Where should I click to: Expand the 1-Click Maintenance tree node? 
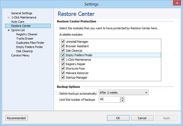(8, 18)
